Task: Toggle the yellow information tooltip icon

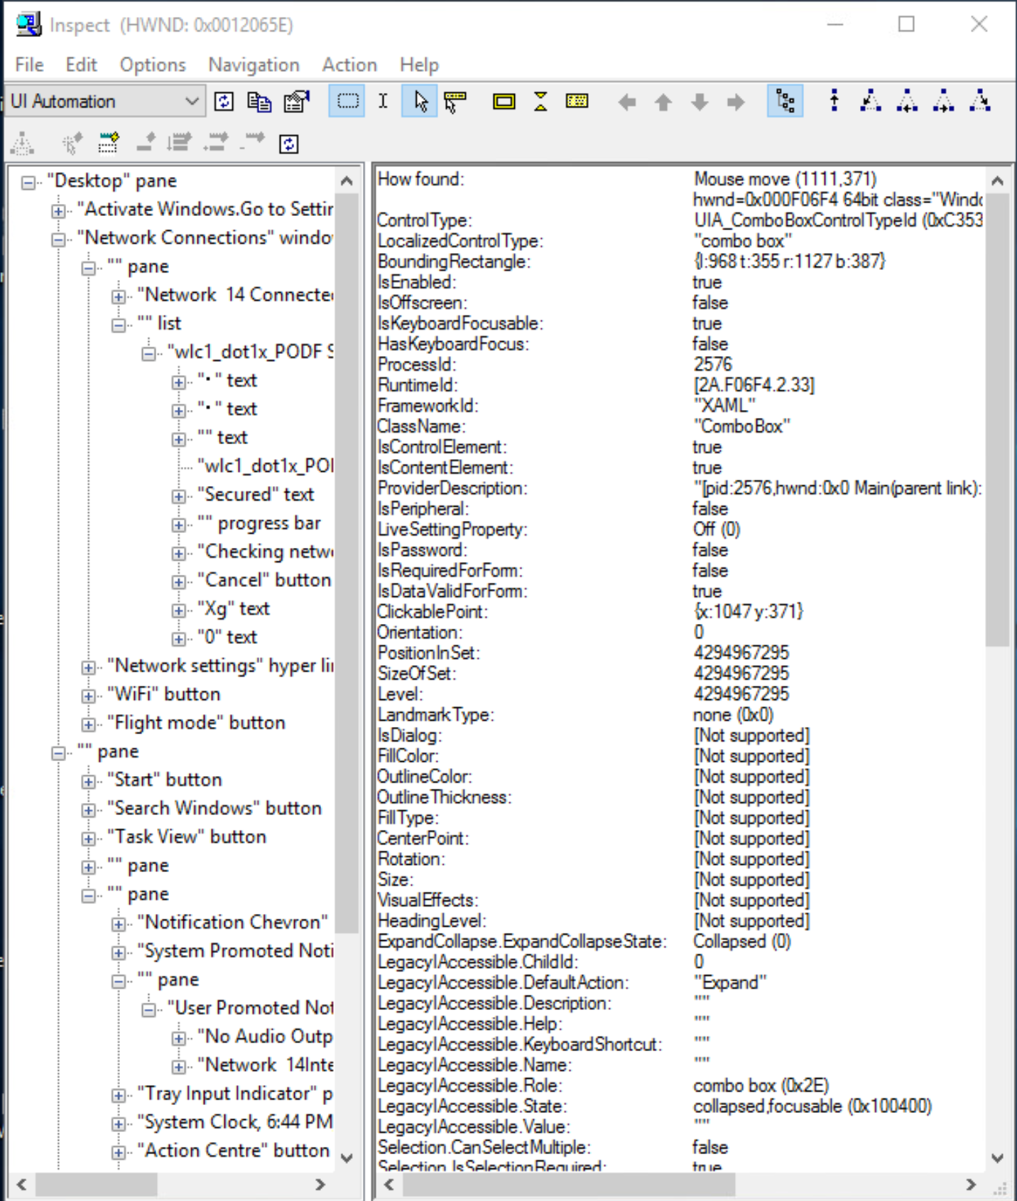Action: (577, 102)
